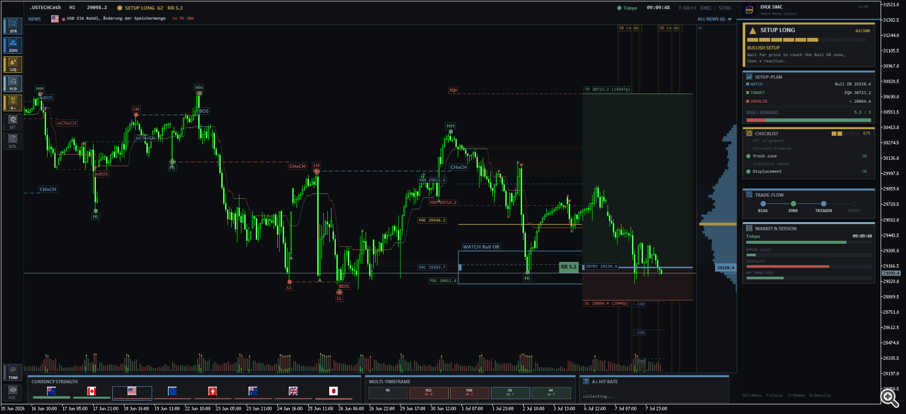
Task: Switch theme with the THM button
Action: [13, 372]
